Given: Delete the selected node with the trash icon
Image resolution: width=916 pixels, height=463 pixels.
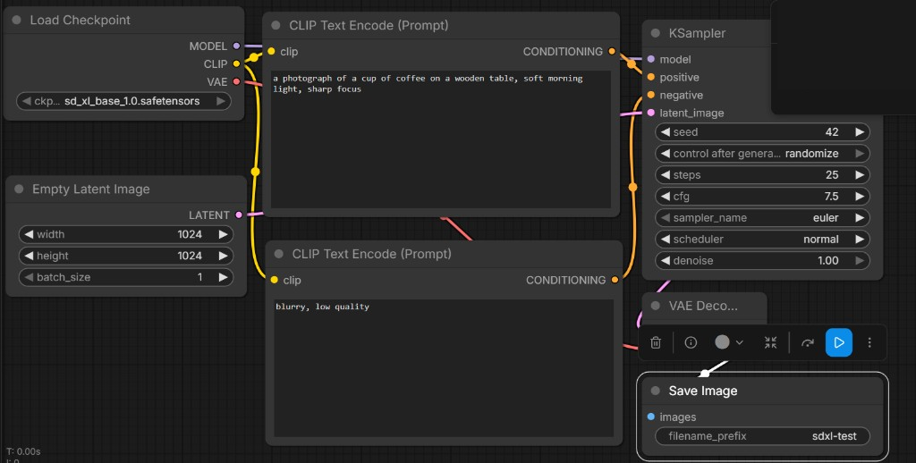Looking at the screenshot, I should pos(656,342).
